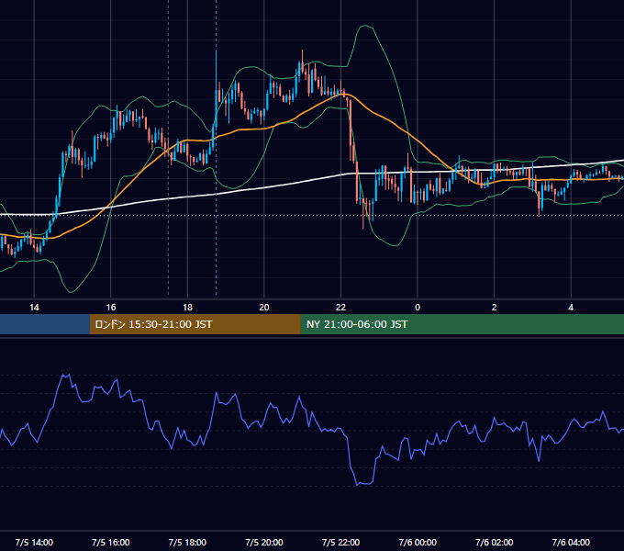Viewport: 624px width, 551px height.
Task: Select the blue session bar before ロンドン
Action: point(45,324)
